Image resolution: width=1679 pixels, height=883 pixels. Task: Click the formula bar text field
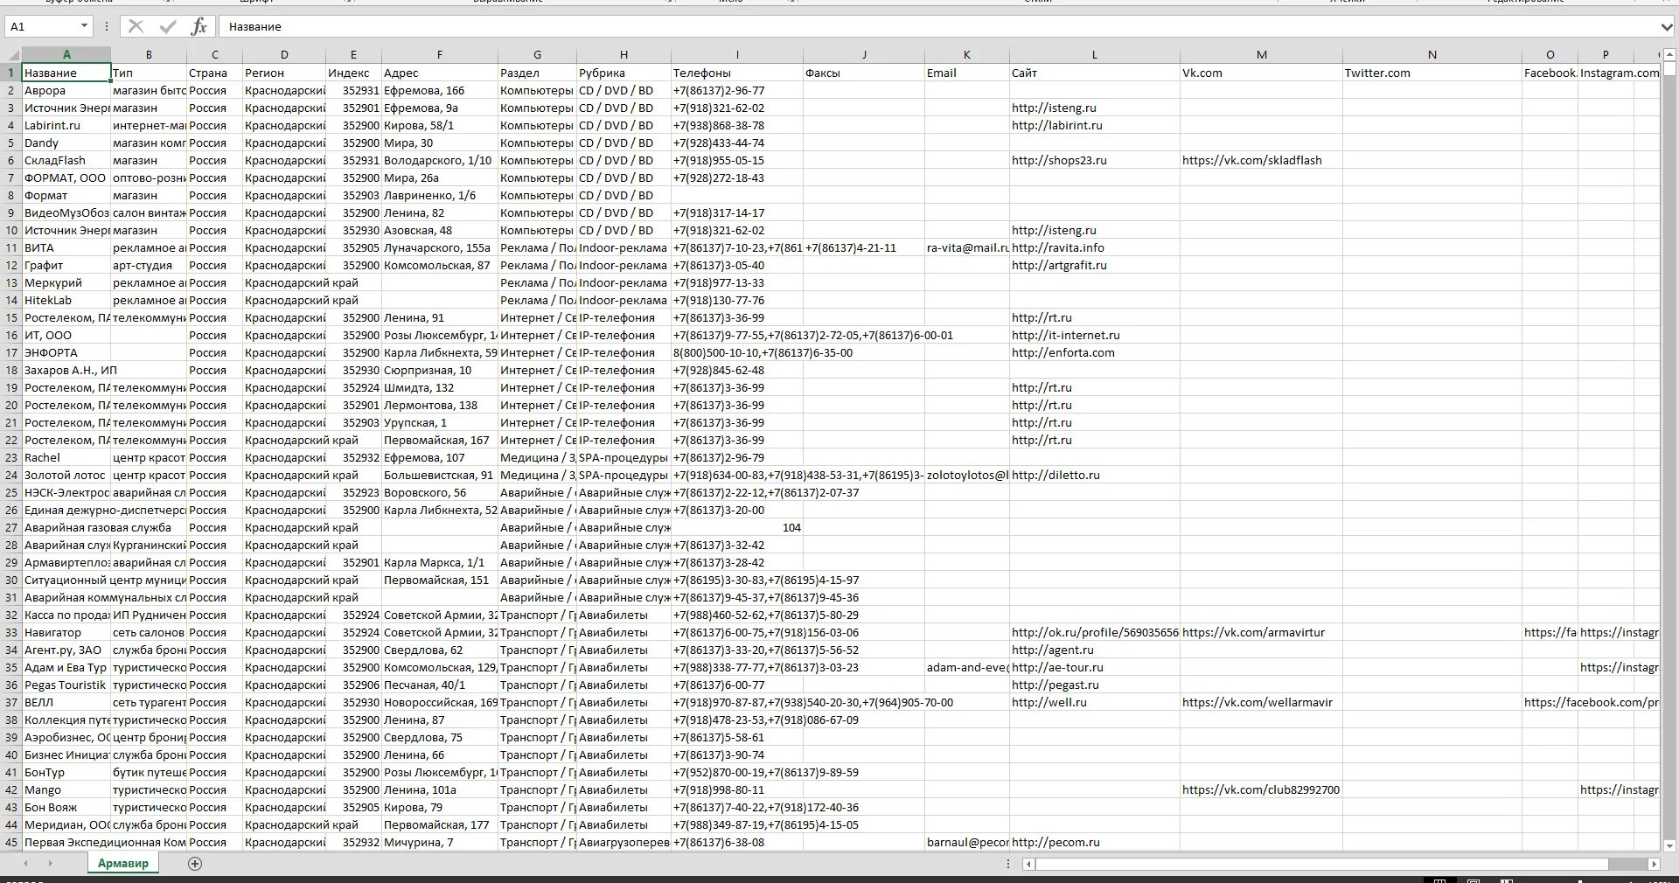point(938,26)
